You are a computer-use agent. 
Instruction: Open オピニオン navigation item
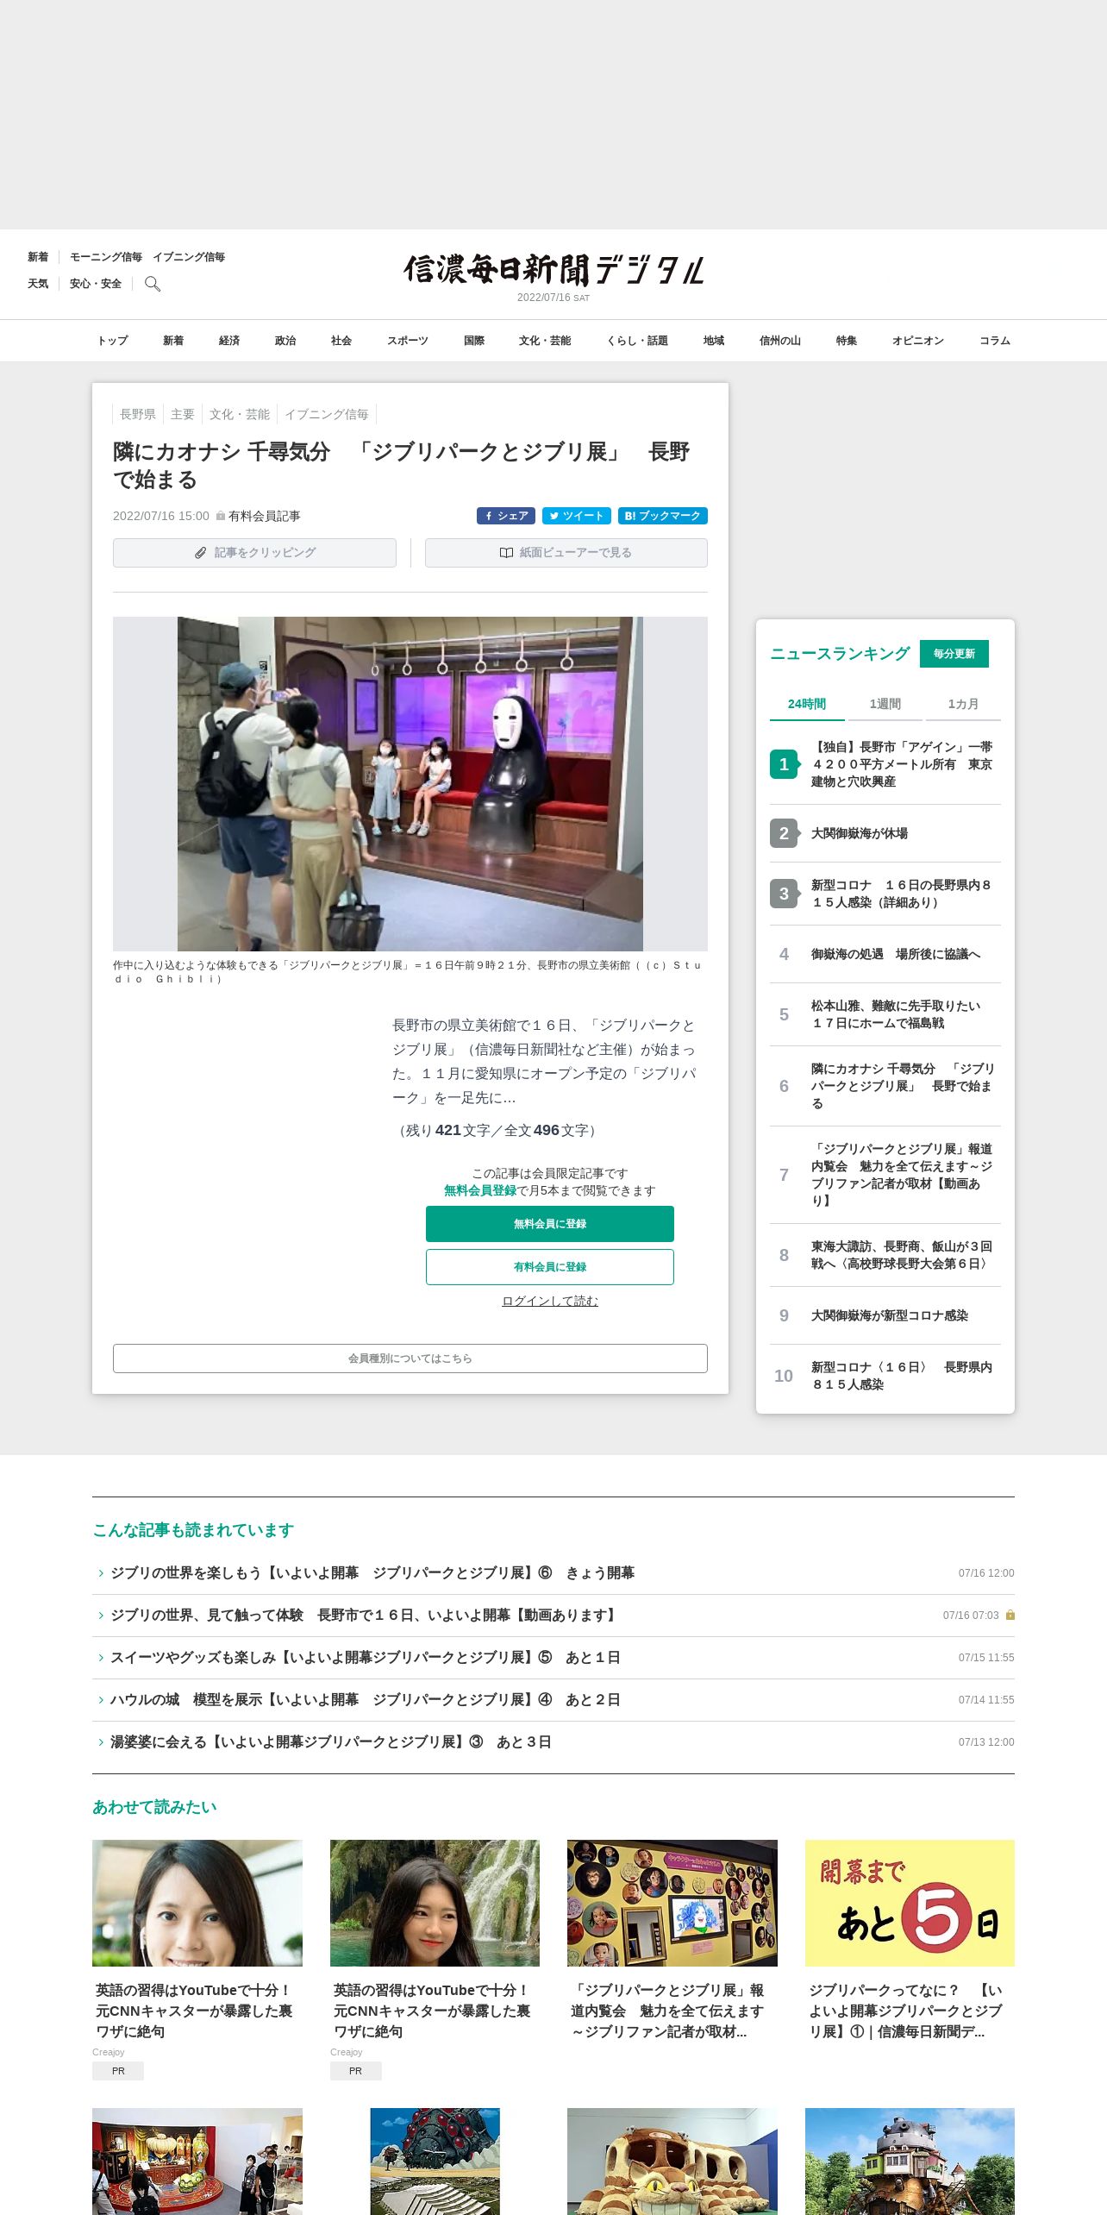[x=918, y=341]
